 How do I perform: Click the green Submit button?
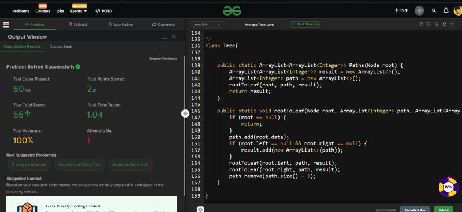coord(444,210)
